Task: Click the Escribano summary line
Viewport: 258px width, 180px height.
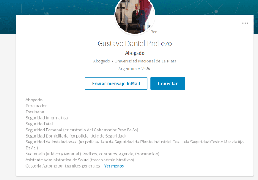Action: [x=35, y=112]
